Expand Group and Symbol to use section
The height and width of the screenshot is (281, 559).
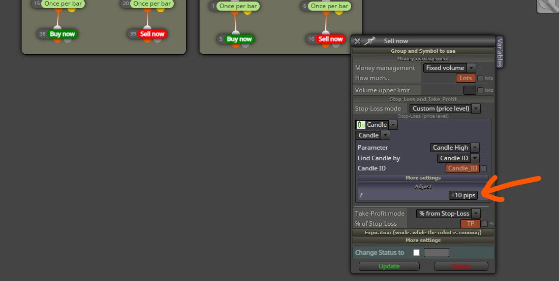pos(423,51)
